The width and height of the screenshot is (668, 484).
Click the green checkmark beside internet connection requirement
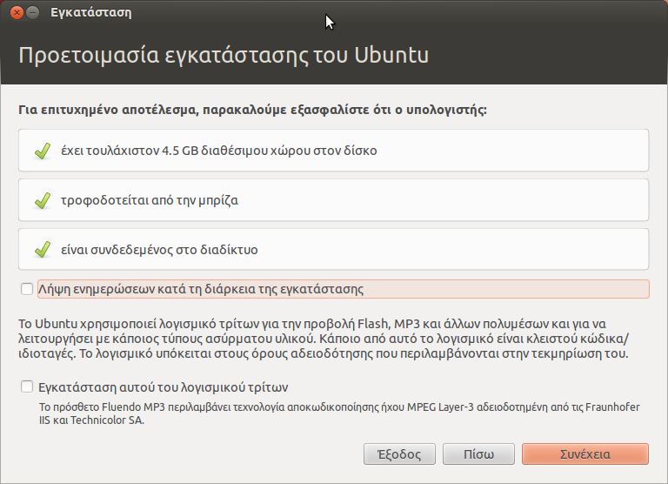42,251
